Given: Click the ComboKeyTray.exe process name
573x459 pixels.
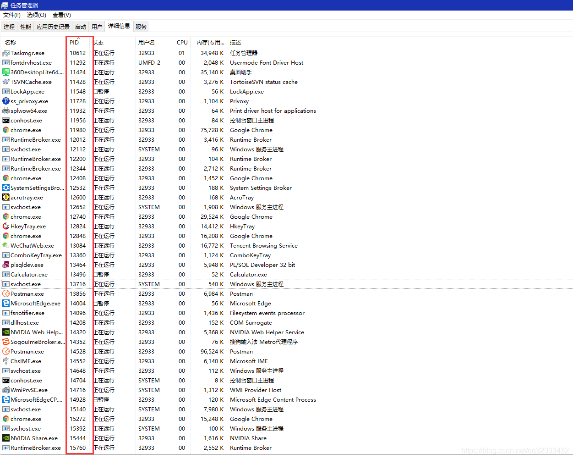Looking at the screenshot, I should pyautogui.click(x=36, y=255).
